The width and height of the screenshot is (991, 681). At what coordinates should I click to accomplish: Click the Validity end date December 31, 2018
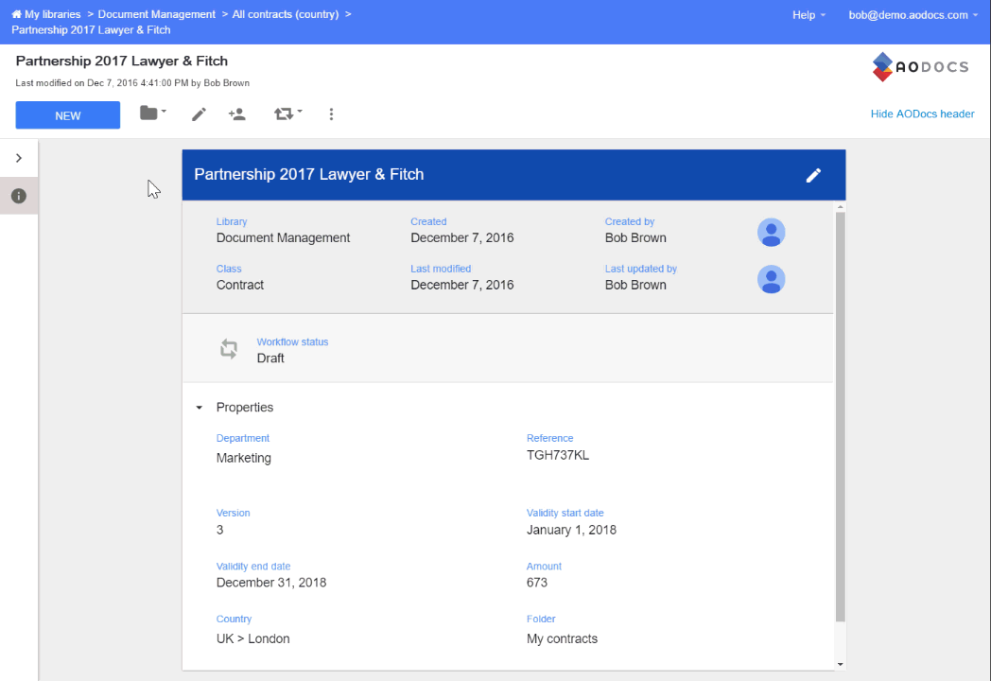tap(271, 583)
